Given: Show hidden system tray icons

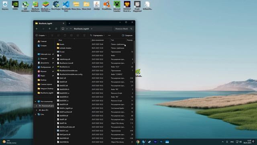Looking at the screenshot, I should point(222,142).
